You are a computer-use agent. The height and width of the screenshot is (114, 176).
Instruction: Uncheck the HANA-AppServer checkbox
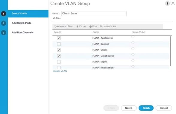tap(59, 38)
